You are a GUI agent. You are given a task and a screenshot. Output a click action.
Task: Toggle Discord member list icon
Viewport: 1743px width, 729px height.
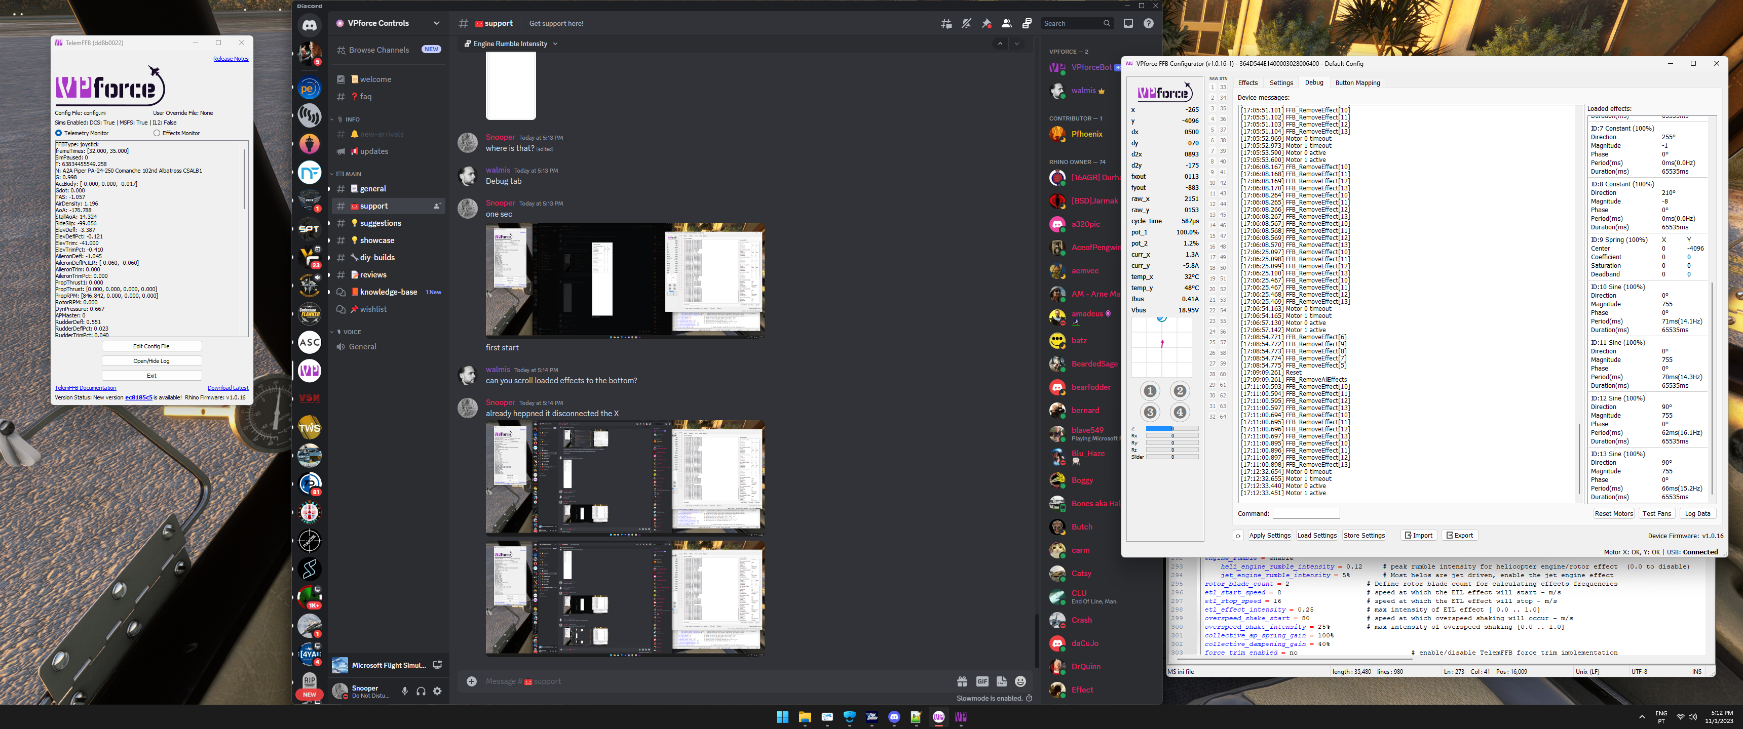coord(1007,24)
